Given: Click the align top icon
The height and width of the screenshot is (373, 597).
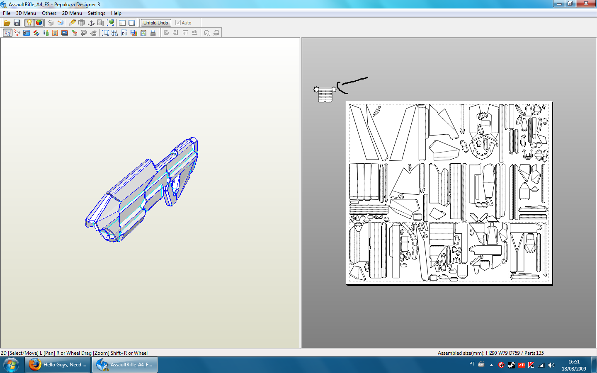Looking at the screenshot, I should point(185,33).
